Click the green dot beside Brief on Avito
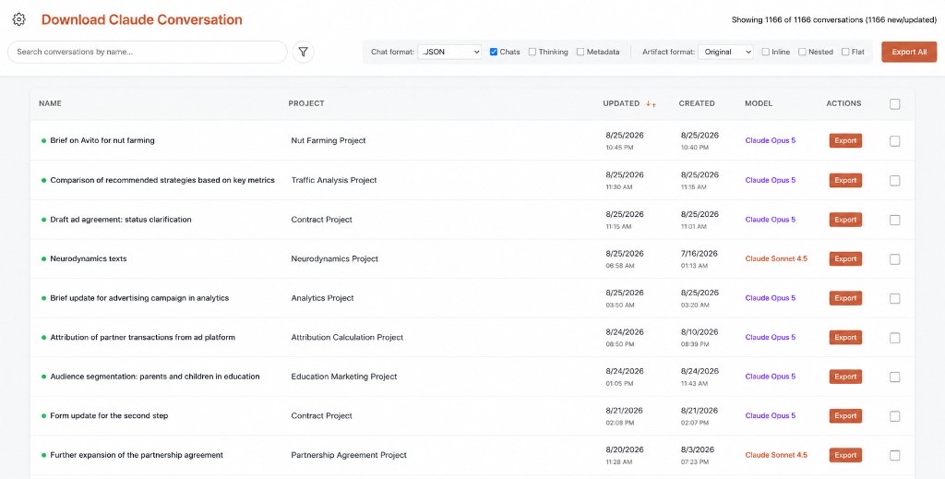Screen dimensions: 945x479 [x=43, y=140]
